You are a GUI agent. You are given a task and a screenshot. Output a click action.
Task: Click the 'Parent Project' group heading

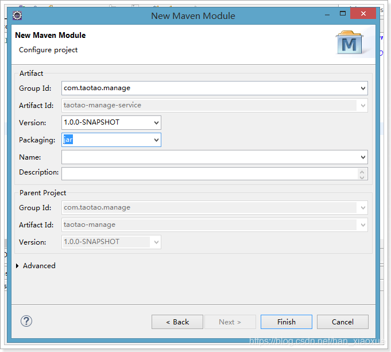coord(42,193)
